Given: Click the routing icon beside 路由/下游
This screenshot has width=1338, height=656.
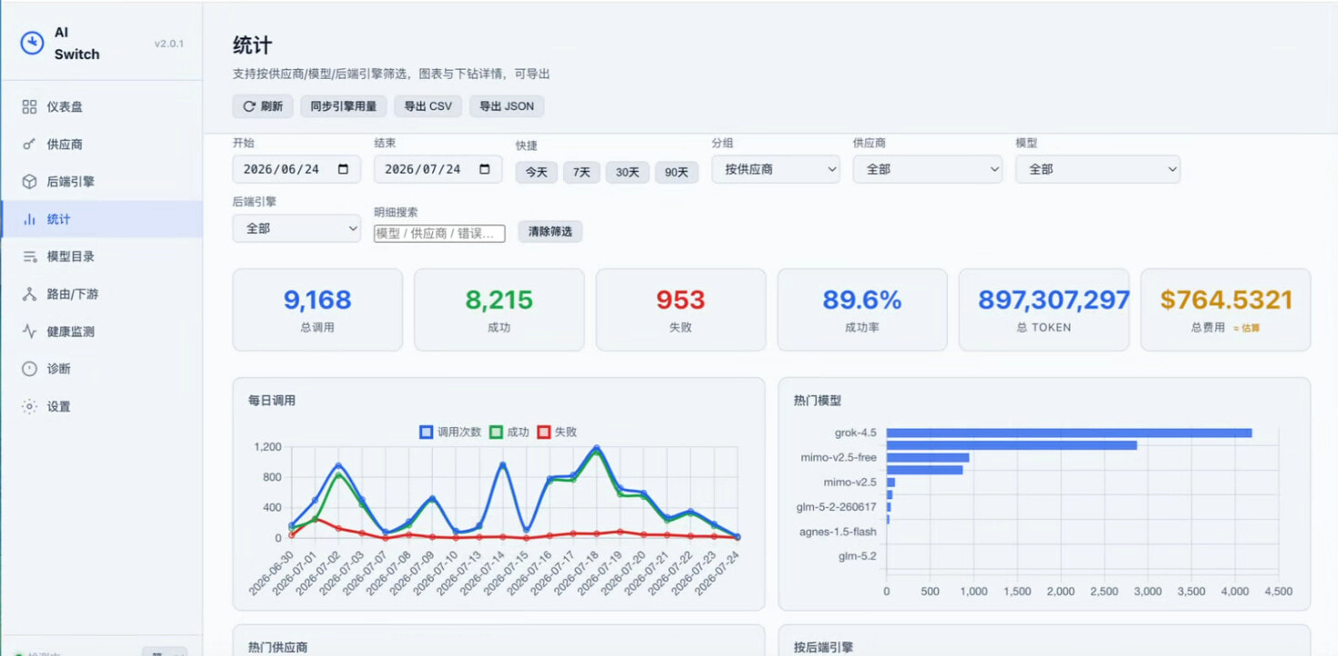Looking at the screenshot, I should (x=29, y=293).
